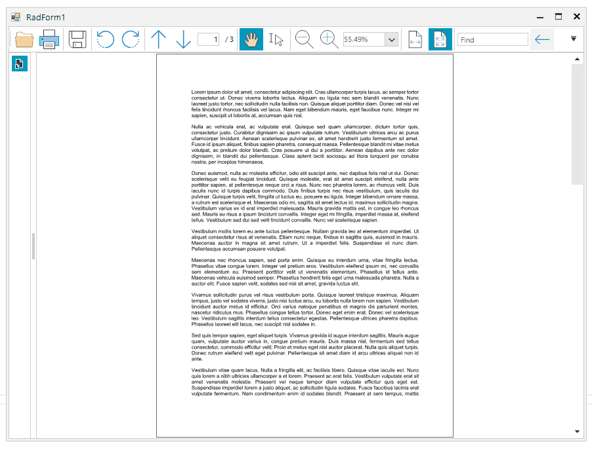The height and width of the screenshot is (450, 592).
Task: Click the find previous arrow button
Action: [x=541, y=39]
